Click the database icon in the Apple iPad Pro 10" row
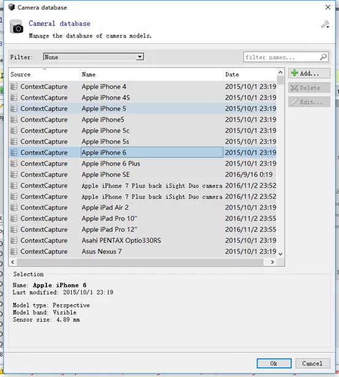The image size is (339, 377). point(14,218)
